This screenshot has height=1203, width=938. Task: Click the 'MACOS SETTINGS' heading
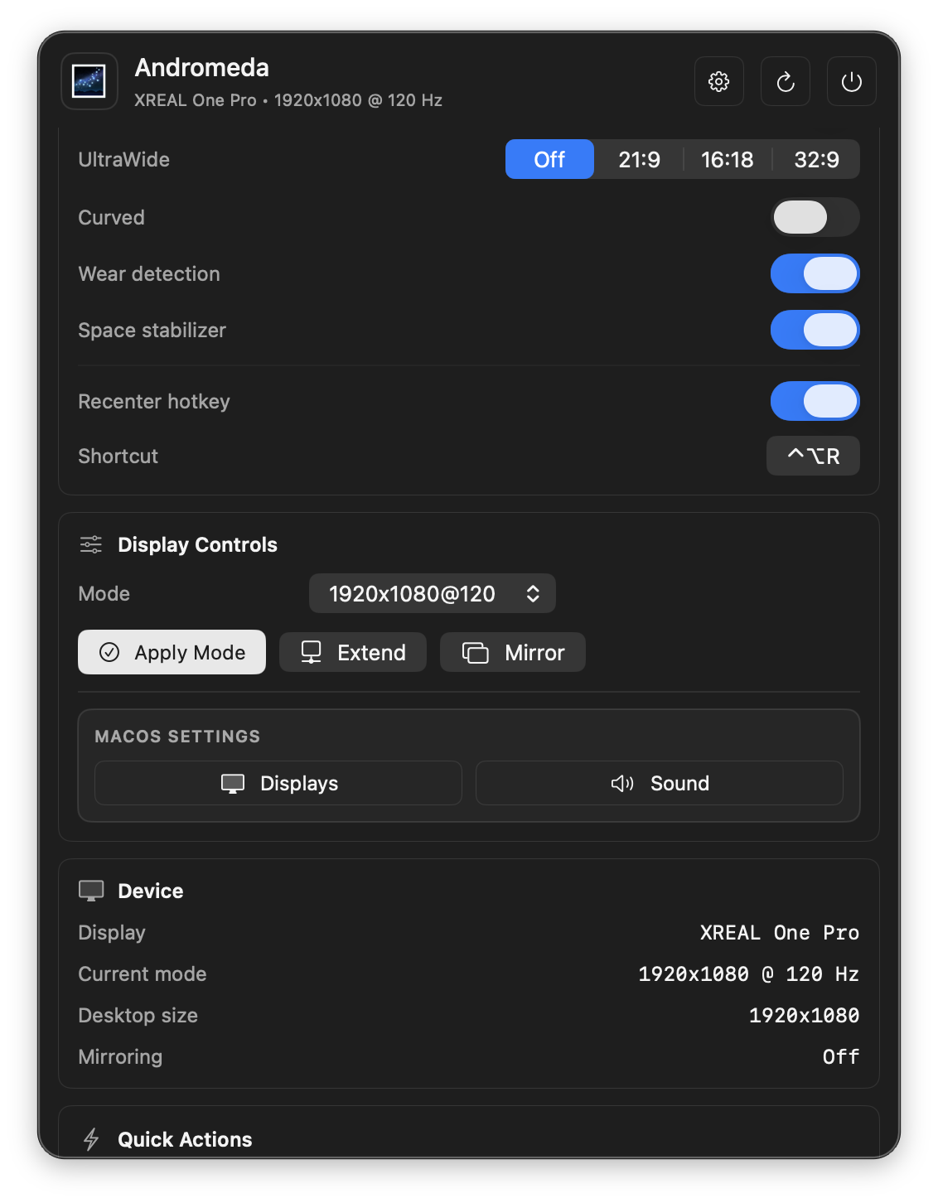click(x=177, y=736)
